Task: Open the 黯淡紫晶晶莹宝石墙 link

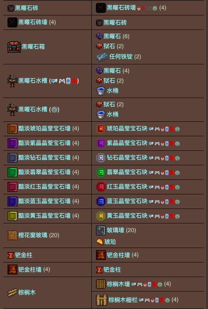Action: coord(44,143)
